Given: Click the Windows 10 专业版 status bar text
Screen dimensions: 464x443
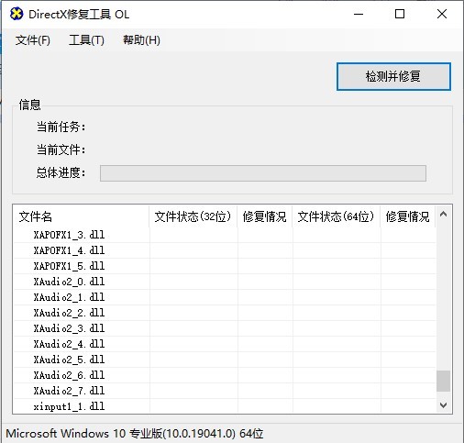Looking at the screenshot, I should pos(135,434).
